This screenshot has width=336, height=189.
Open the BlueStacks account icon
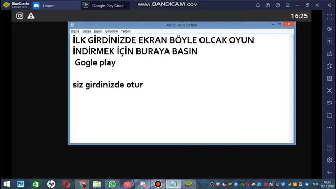(x=268, y=5)
